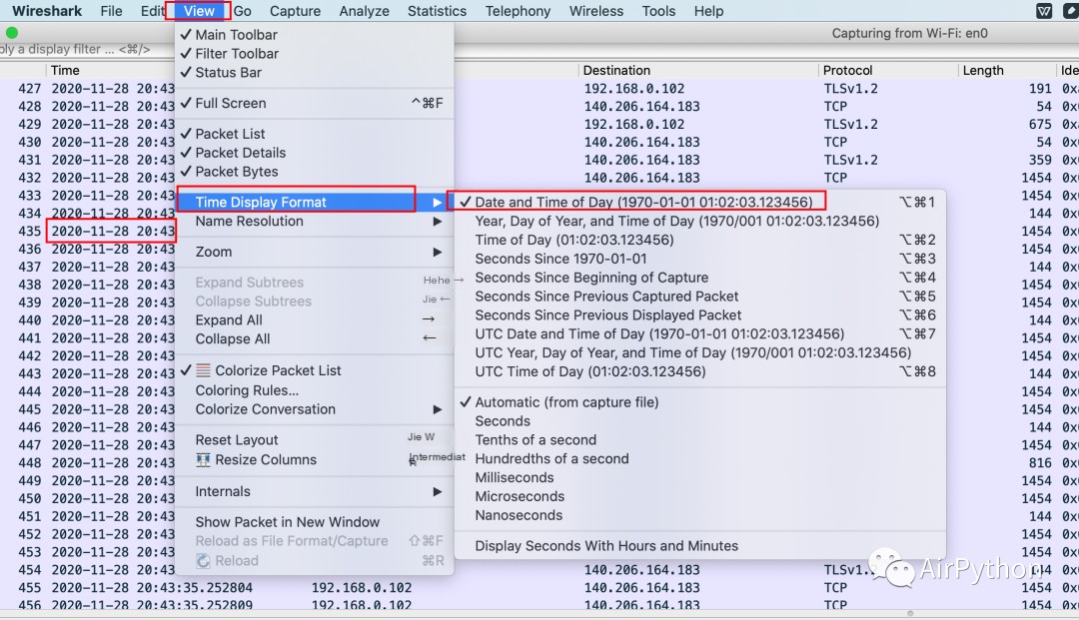Click Expand All menu entry
This screenshot has width=1079, height=620.
tap(315, 320)
